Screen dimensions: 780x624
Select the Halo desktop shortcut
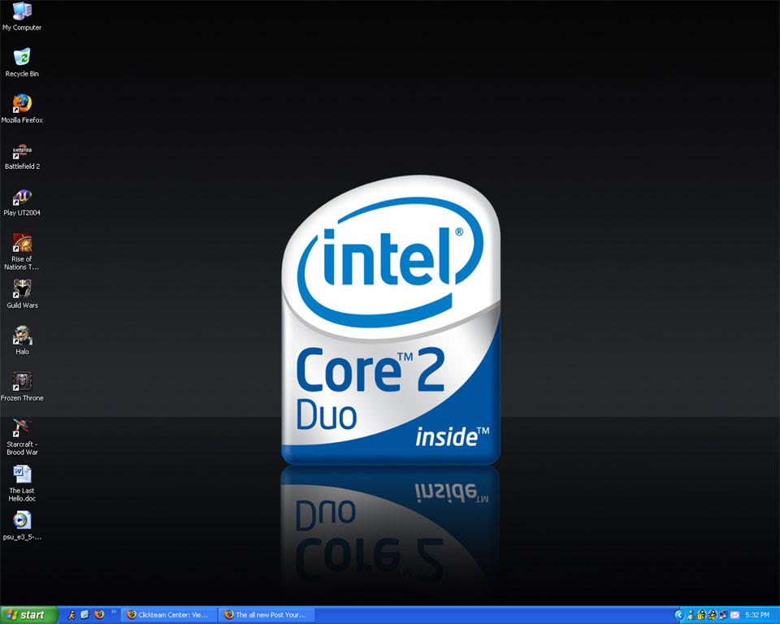point(22,341)
